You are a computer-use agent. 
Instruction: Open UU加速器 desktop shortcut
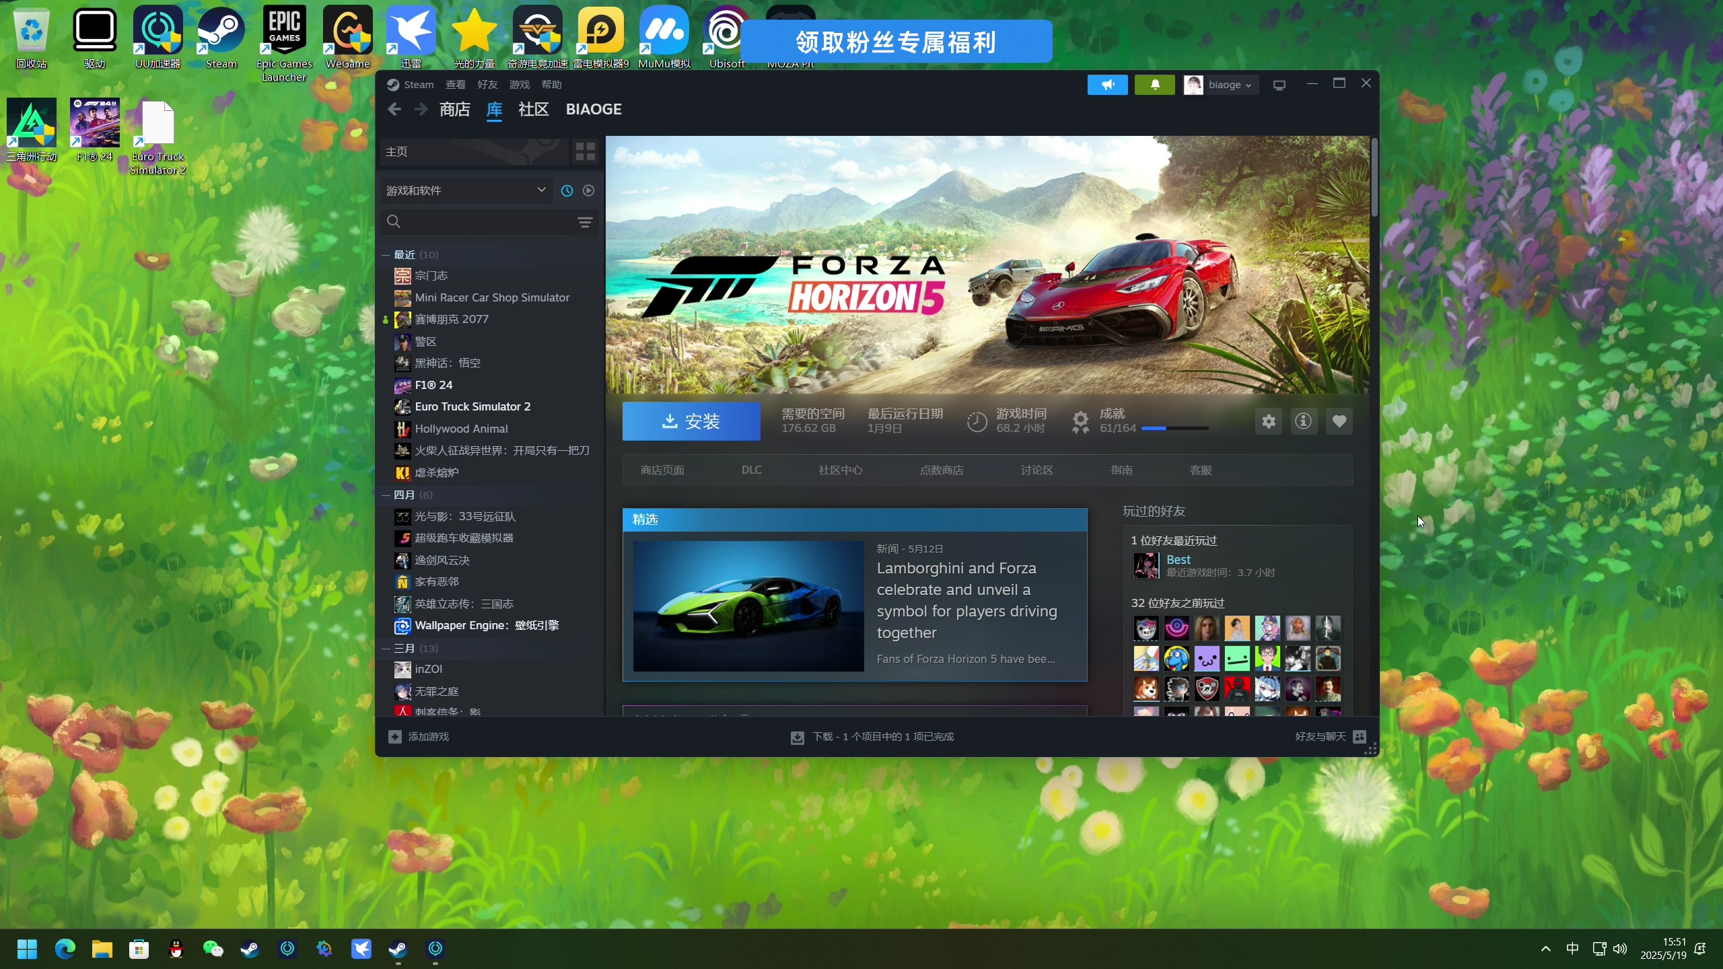point(158,37)
